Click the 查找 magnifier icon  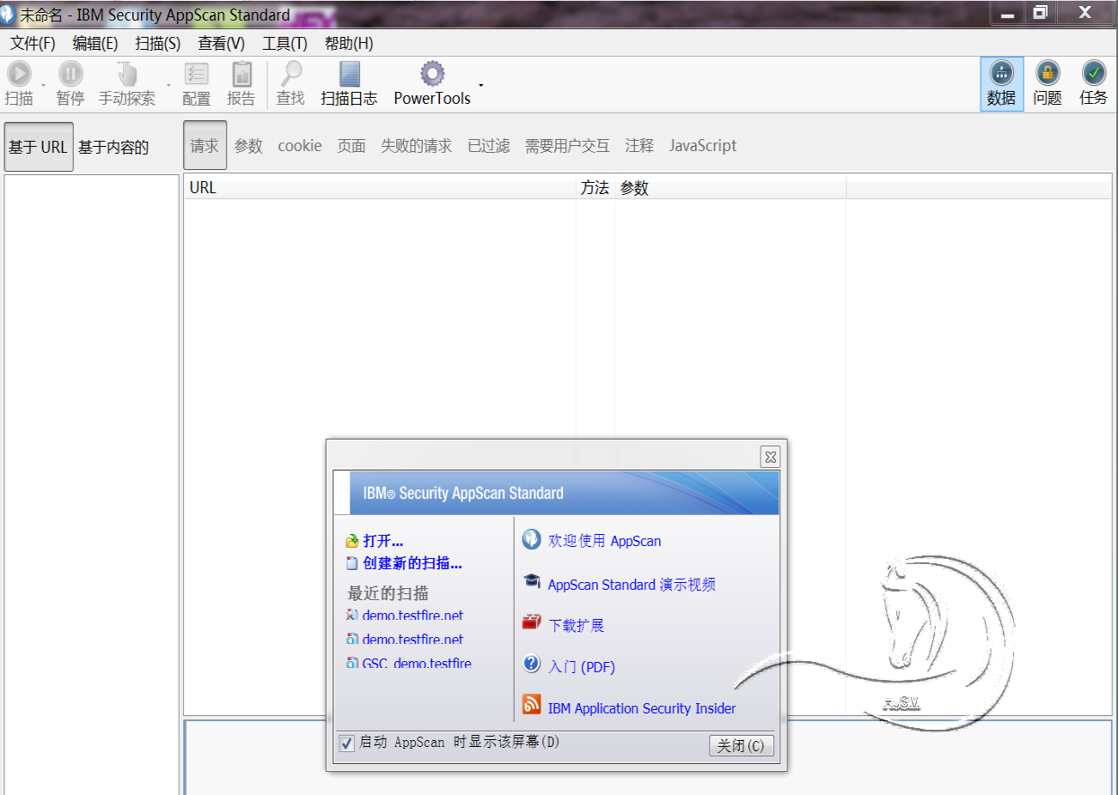tap(291, 74)
